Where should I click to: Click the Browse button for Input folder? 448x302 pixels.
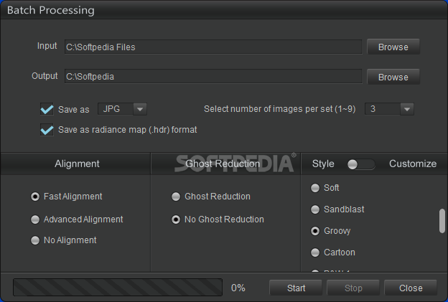coord(393,47)
